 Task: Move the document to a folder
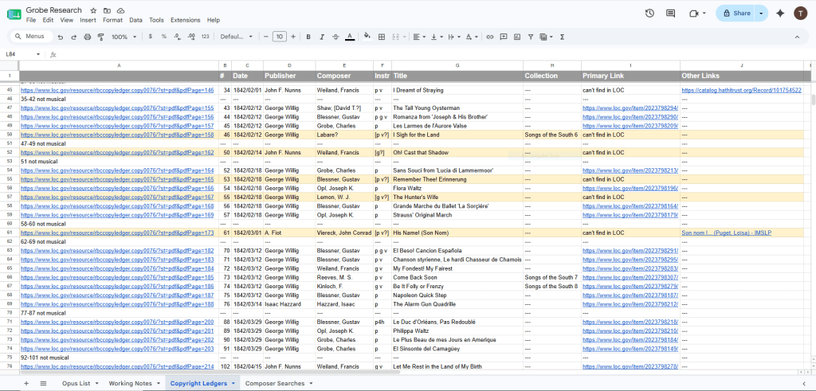pos(107,10)
